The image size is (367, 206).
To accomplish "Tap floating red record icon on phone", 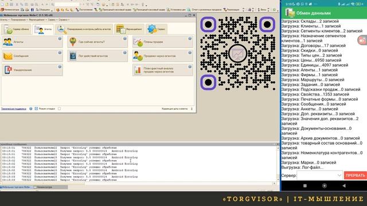I will click(x=362, y=41).
